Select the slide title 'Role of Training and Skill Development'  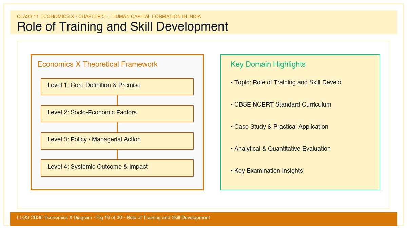click(122, 26)
